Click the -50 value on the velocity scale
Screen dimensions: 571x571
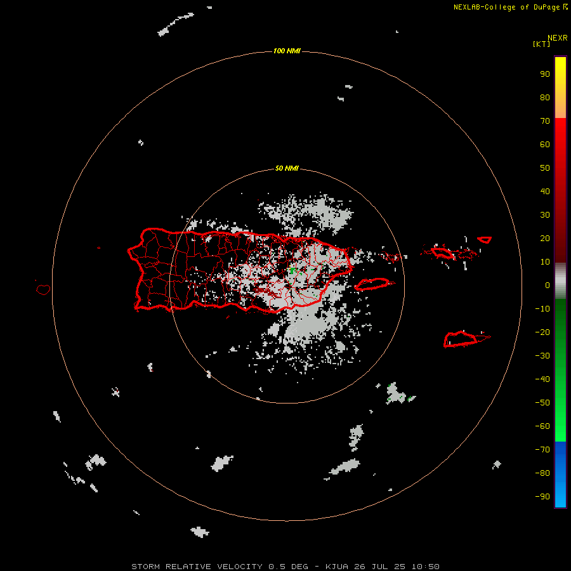pyautogui.click(x=542, y=403)
